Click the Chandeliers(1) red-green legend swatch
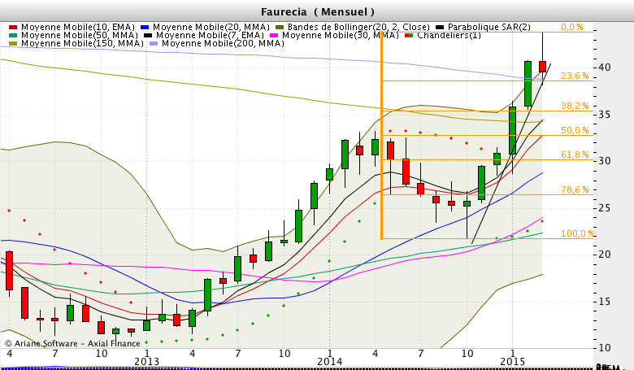The width and height of the screenshot is (634, 370). point(409,35)
